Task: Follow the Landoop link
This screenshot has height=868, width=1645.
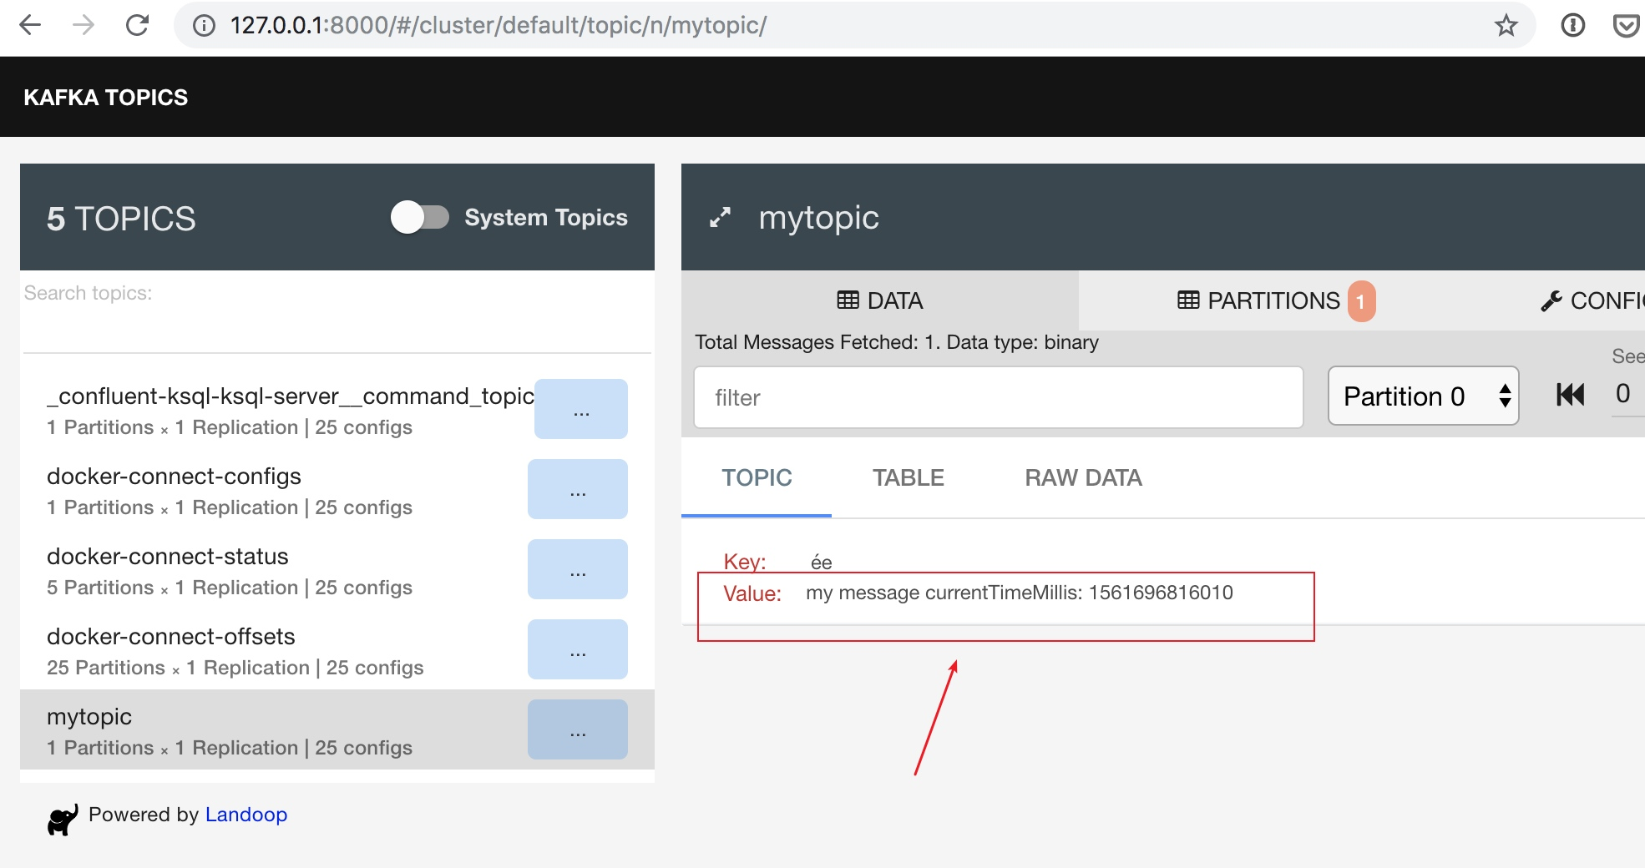Action: click(x=246, y=815)
